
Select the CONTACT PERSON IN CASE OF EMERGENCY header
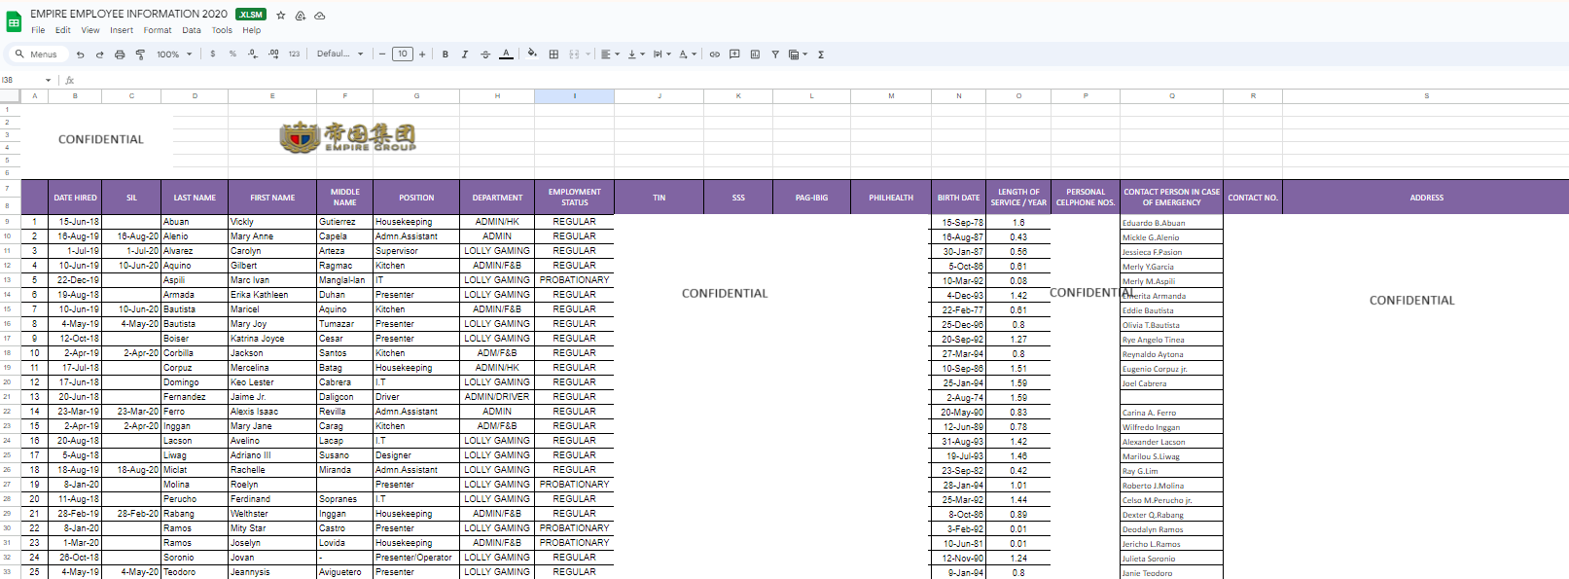1172,198
